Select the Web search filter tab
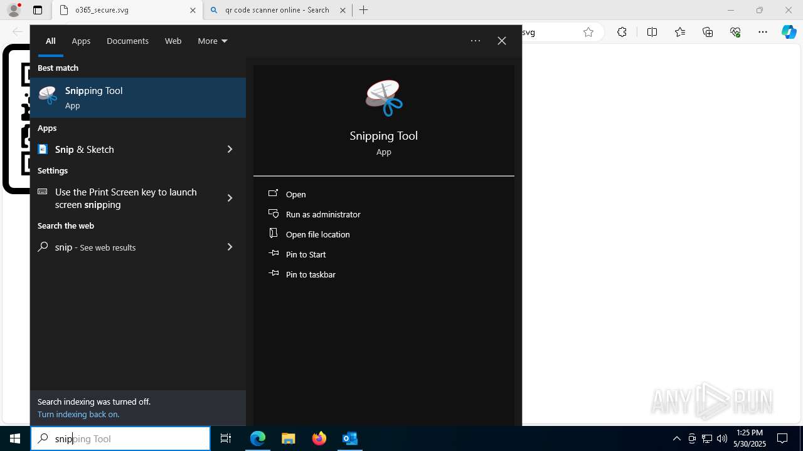The image size is (803, 451). (173, 41)
